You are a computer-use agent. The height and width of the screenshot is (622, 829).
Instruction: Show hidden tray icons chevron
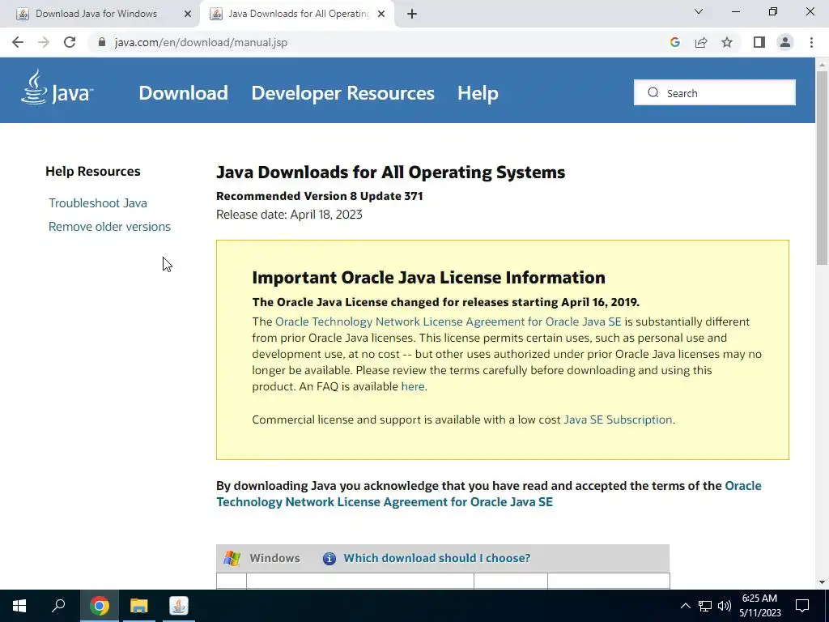coord(685,606)
